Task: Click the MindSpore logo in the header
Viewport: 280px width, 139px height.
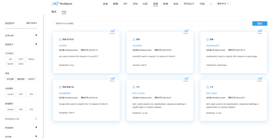Action: (62, 4)
